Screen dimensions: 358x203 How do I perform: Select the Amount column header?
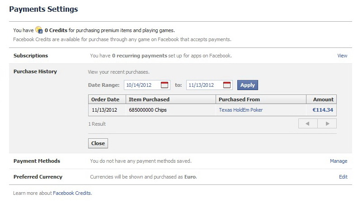[x=321, y=99]
